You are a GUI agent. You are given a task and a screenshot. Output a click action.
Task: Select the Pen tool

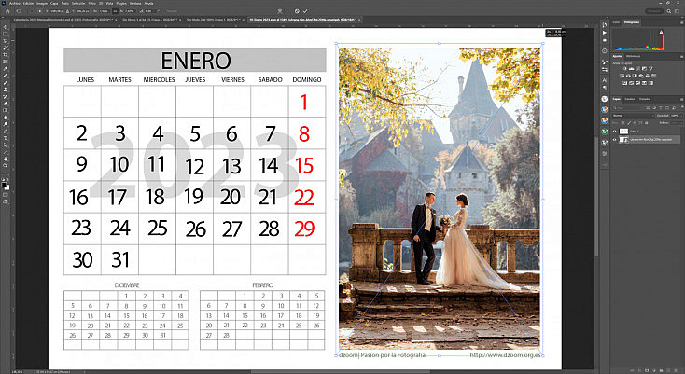[x=6, y=131]
